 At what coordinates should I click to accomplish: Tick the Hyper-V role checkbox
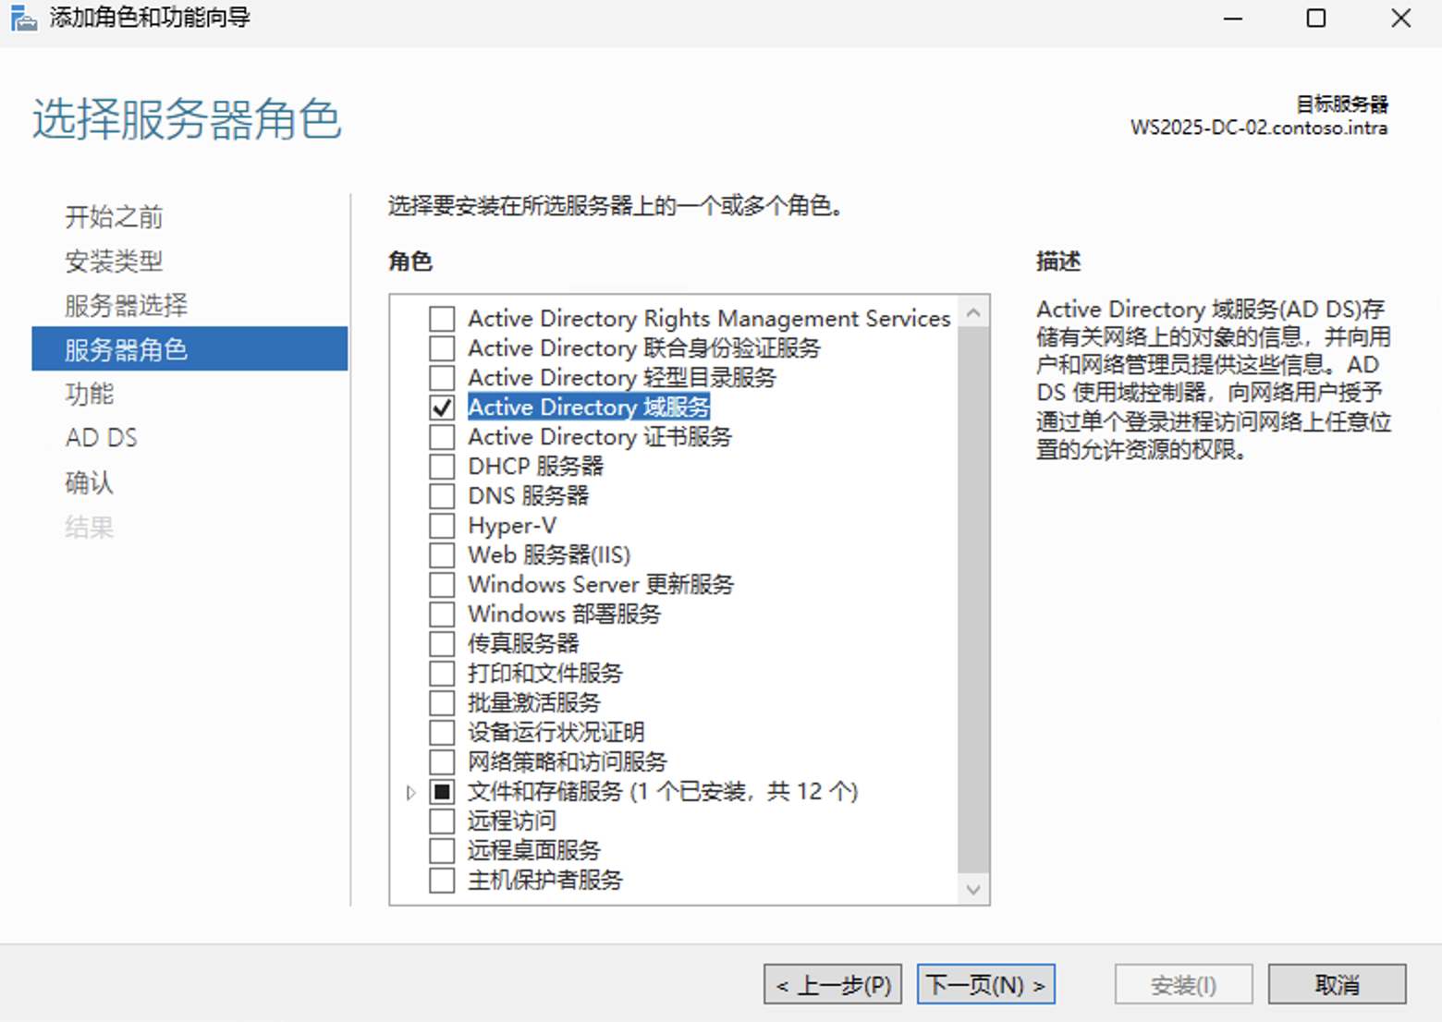click(x=442, y=526)
